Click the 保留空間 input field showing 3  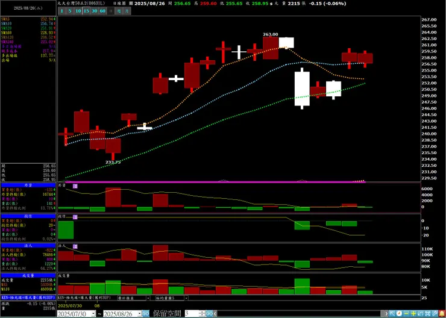(192, 313)
